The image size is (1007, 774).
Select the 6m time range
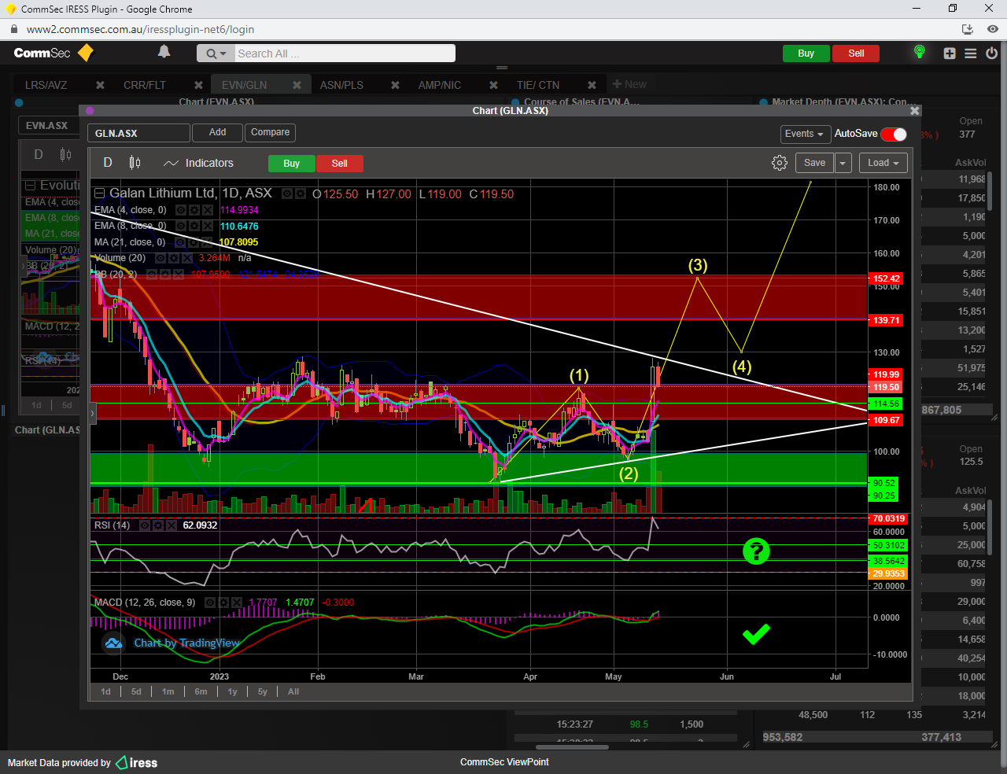point(201,691)
